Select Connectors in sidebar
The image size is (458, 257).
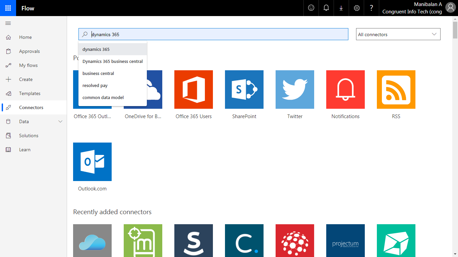[34, 107]
